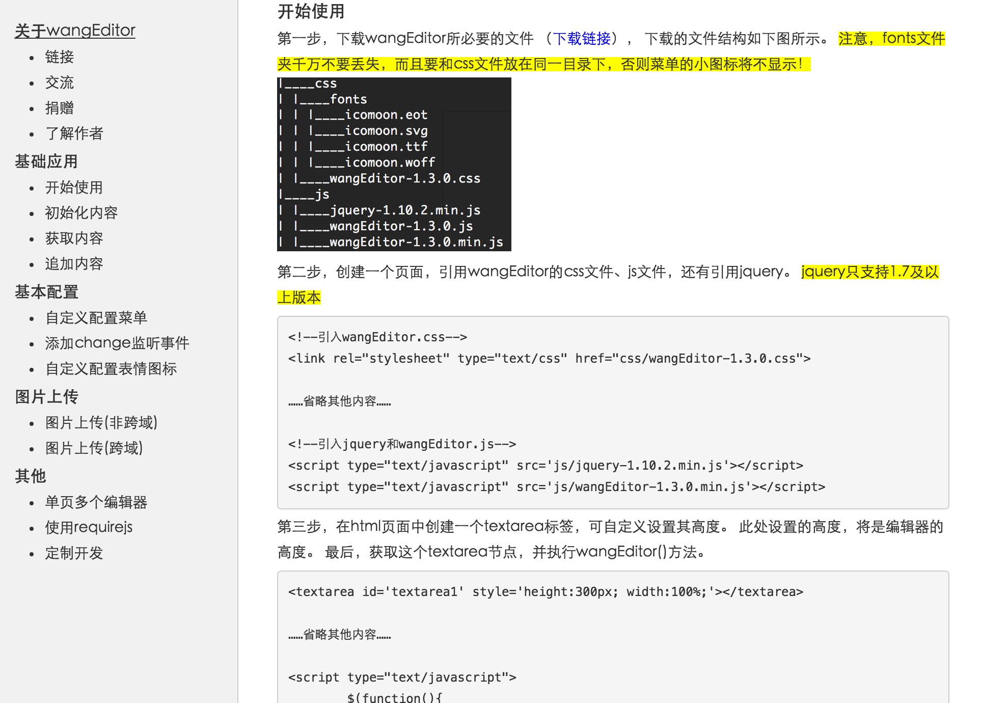Viewport: 981px width, 703px height.
Task: Go to 单页多个编辑器 sidebar link
Action: click(x=96, y=502)
